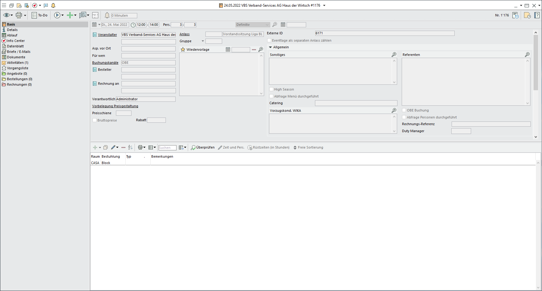Select Dokumente in the sidebar

[16, 57]
